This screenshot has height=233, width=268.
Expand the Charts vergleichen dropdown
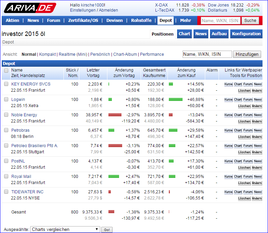[x=65, y=230]
